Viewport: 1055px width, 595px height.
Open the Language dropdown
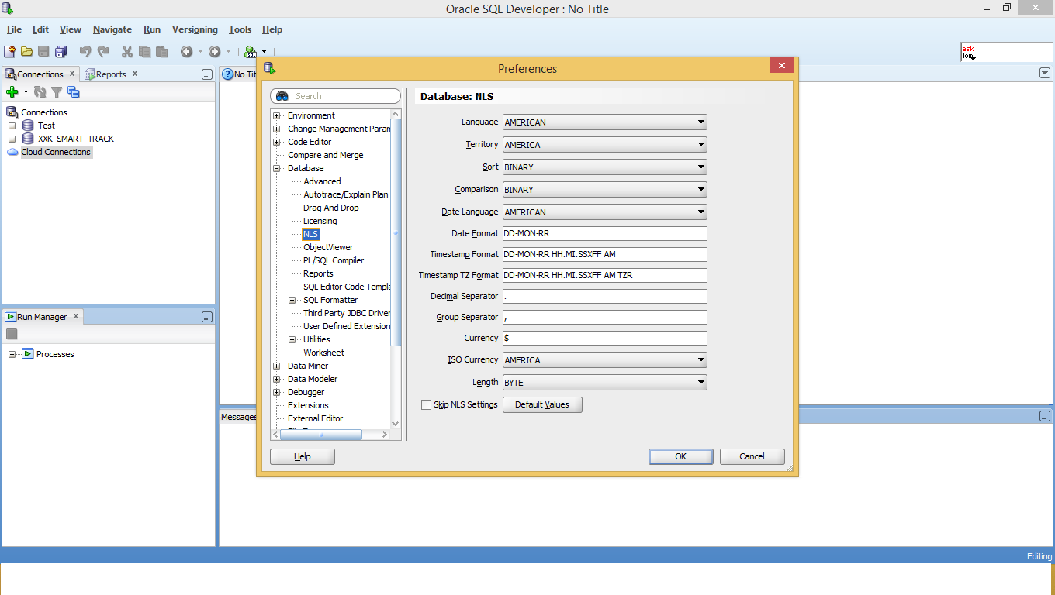605,122
